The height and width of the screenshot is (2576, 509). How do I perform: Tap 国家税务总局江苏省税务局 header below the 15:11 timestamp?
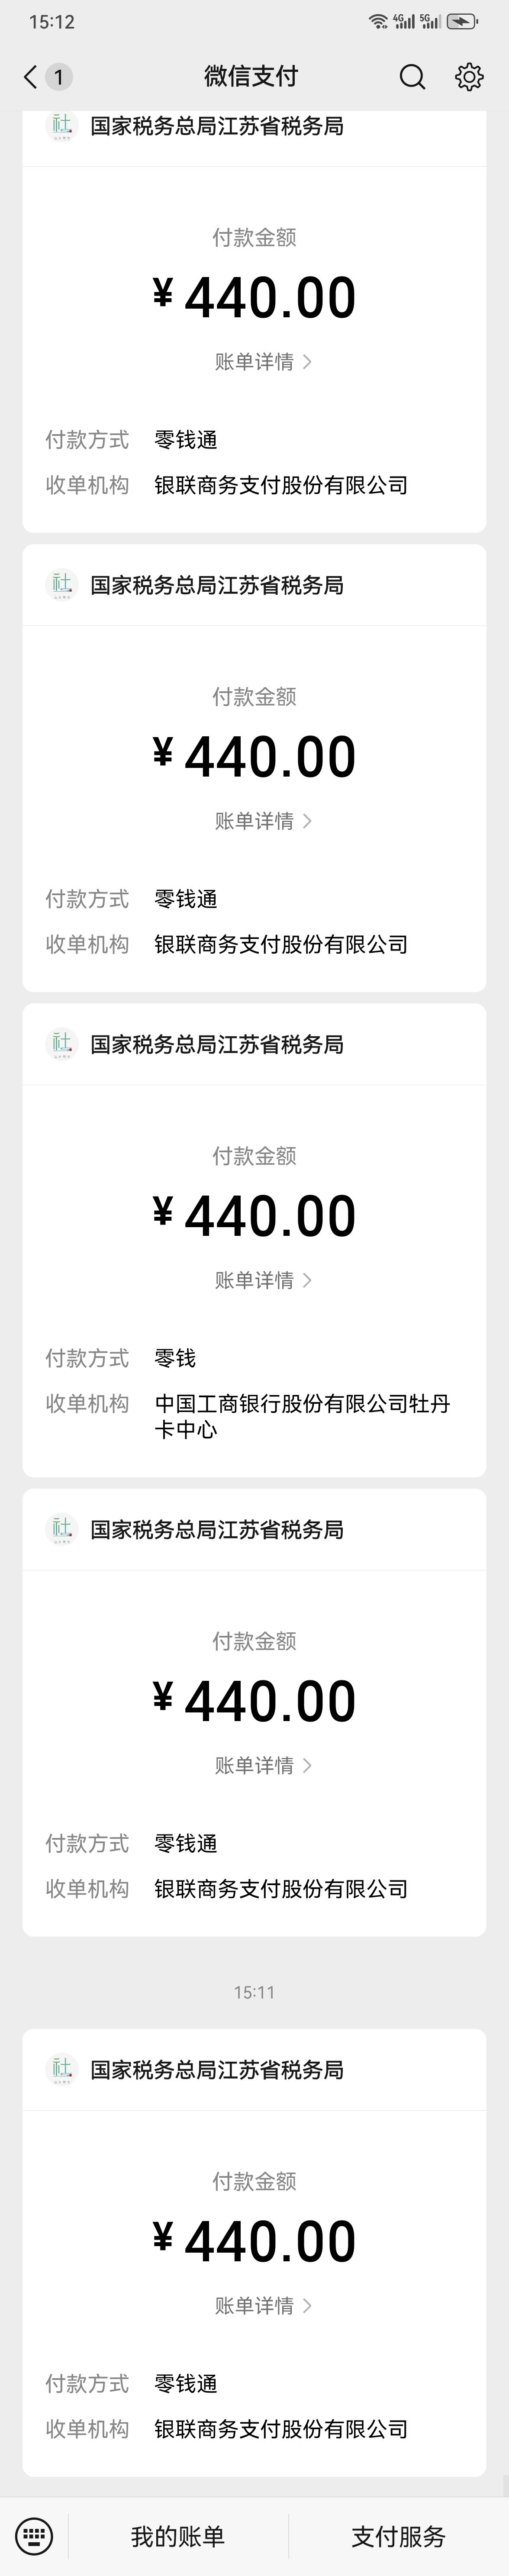(x=217, y=2070)
